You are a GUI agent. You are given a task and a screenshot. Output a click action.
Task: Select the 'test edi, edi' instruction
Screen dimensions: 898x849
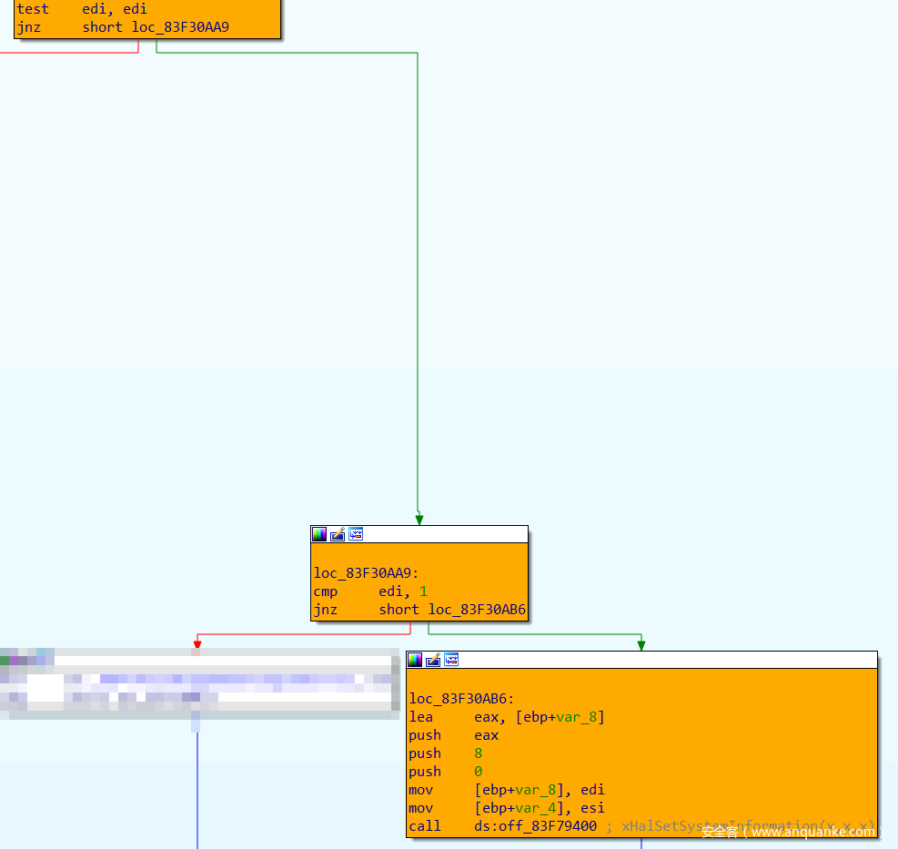pos(82,9)
